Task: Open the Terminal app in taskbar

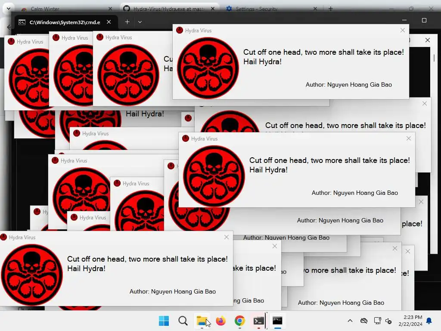Action: (258, 321)
